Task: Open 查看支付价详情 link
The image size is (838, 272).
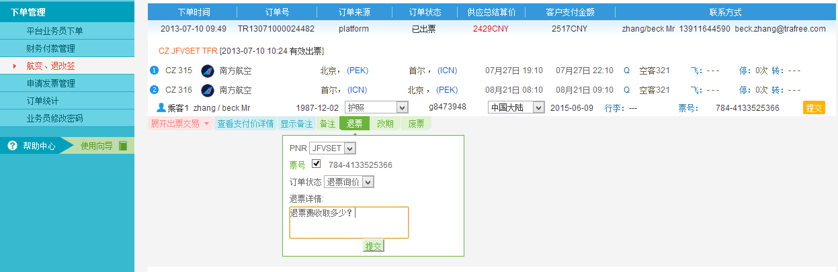Action: coord(245,124)
